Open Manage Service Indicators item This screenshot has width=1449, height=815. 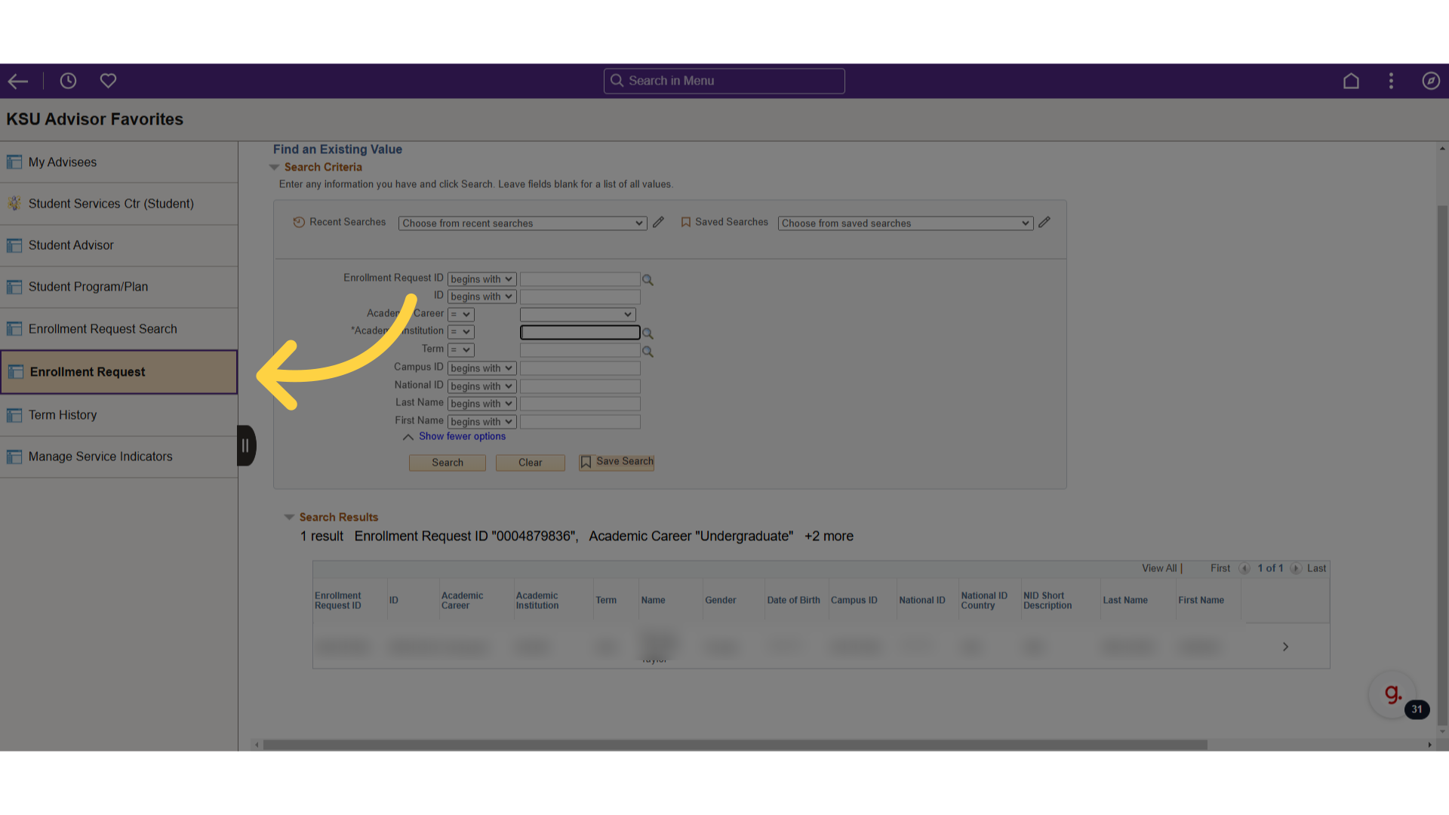pos(118,457)
